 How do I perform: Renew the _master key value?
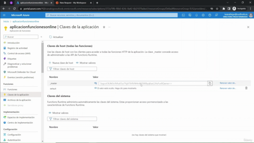coord(228,83)
